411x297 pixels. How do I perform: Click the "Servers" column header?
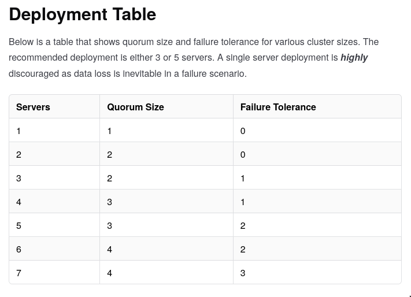click(33, 107)
